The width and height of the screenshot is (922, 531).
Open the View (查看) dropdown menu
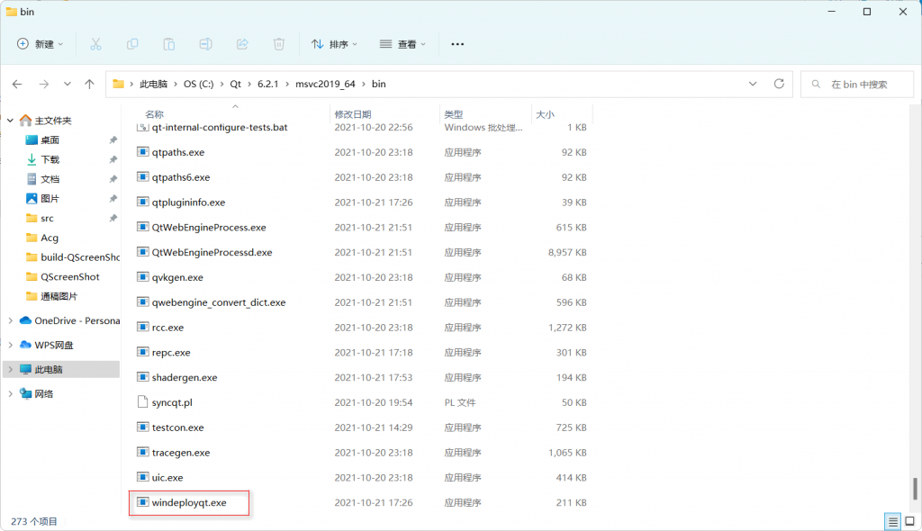coord(402,44)
